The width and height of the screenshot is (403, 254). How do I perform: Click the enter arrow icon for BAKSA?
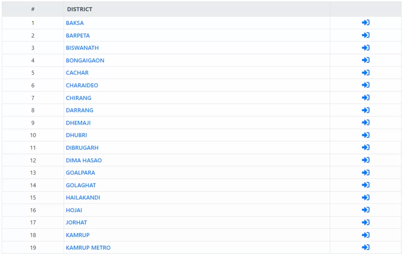pos(366,23)
